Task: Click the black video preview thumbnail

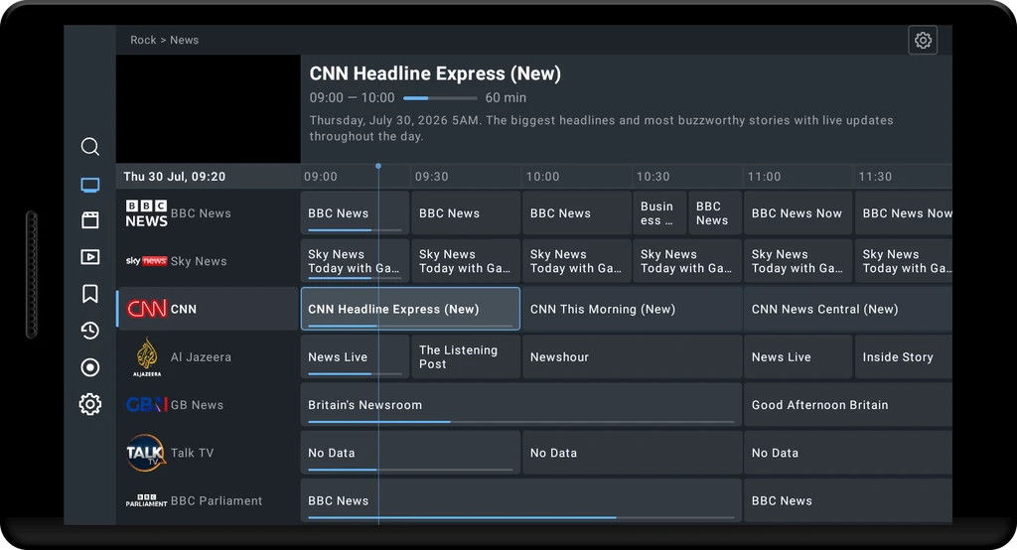Action: (x=209, y=109)
